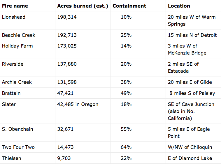The image size is (221, 164).
Task: Click the S. Obenchain fire name
Action: click(x=17, y=129)
